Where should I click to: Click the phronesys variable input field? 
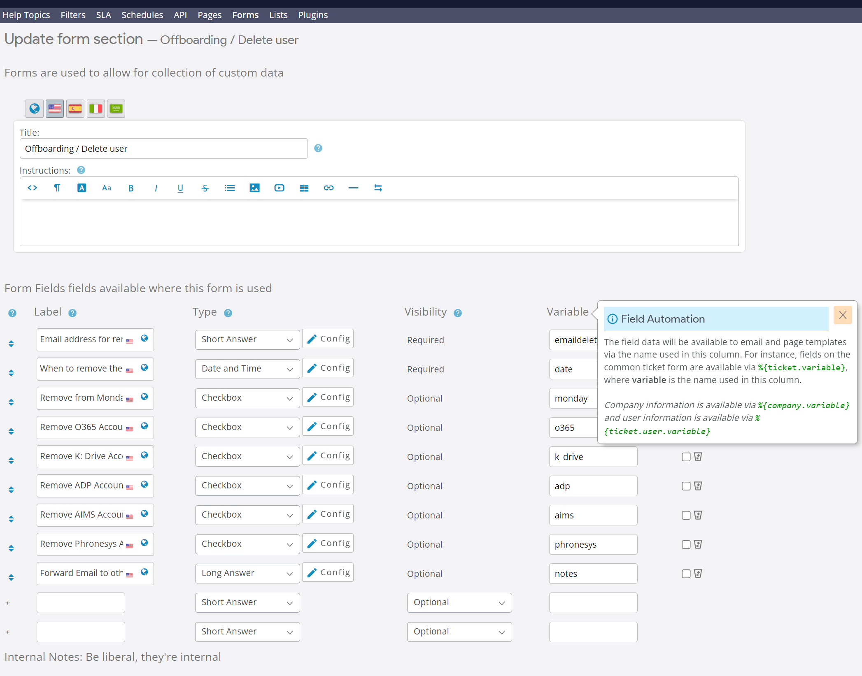pos(593,544)
